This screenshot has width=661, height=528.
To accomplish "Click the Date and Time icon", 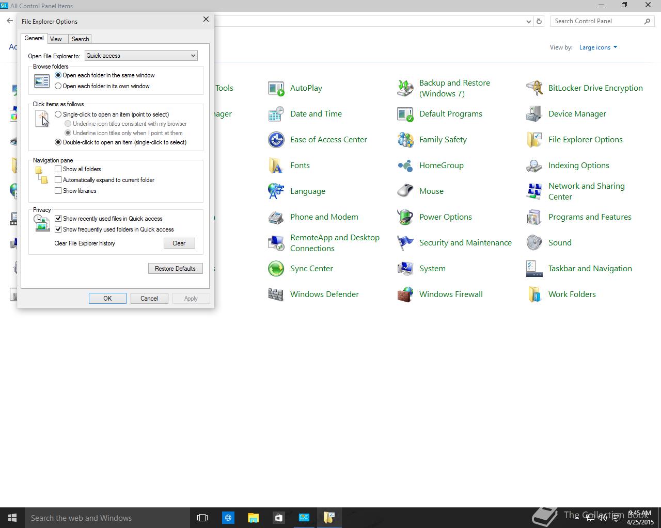I will pyautogui.click(x=276, y=114).
